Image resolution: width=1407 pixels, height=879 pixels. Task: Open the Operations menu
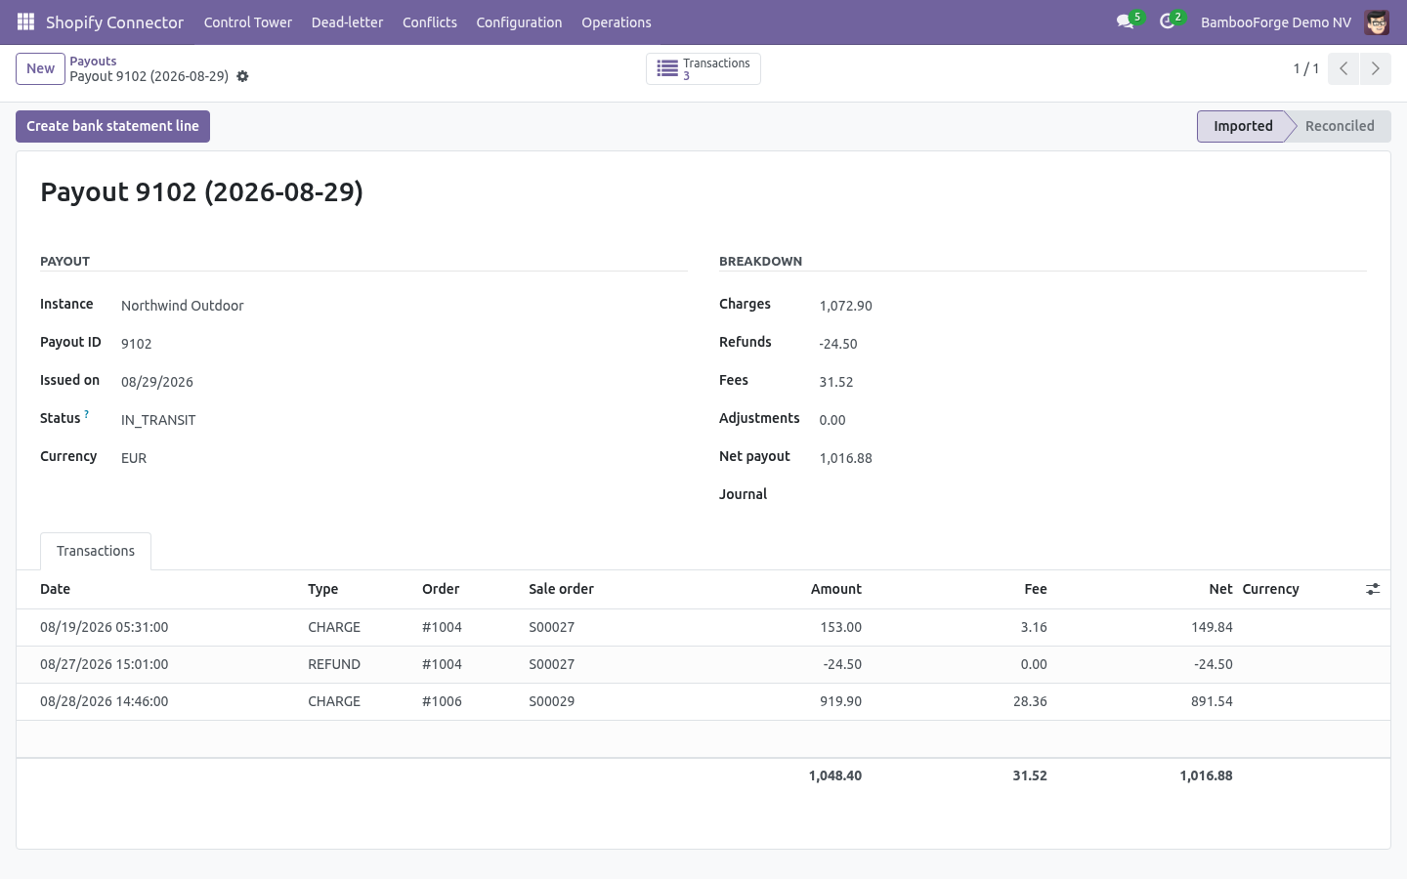[x=617, y=21]
